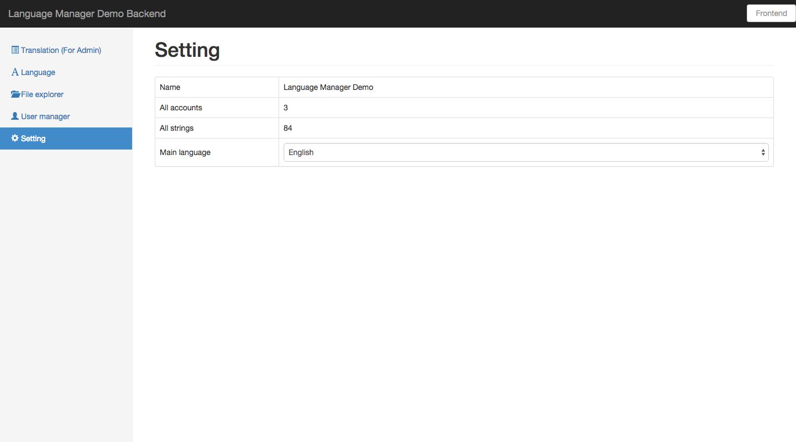Go to the Language menu item
This screenshot has width=796, height=442.
[38, 72]
